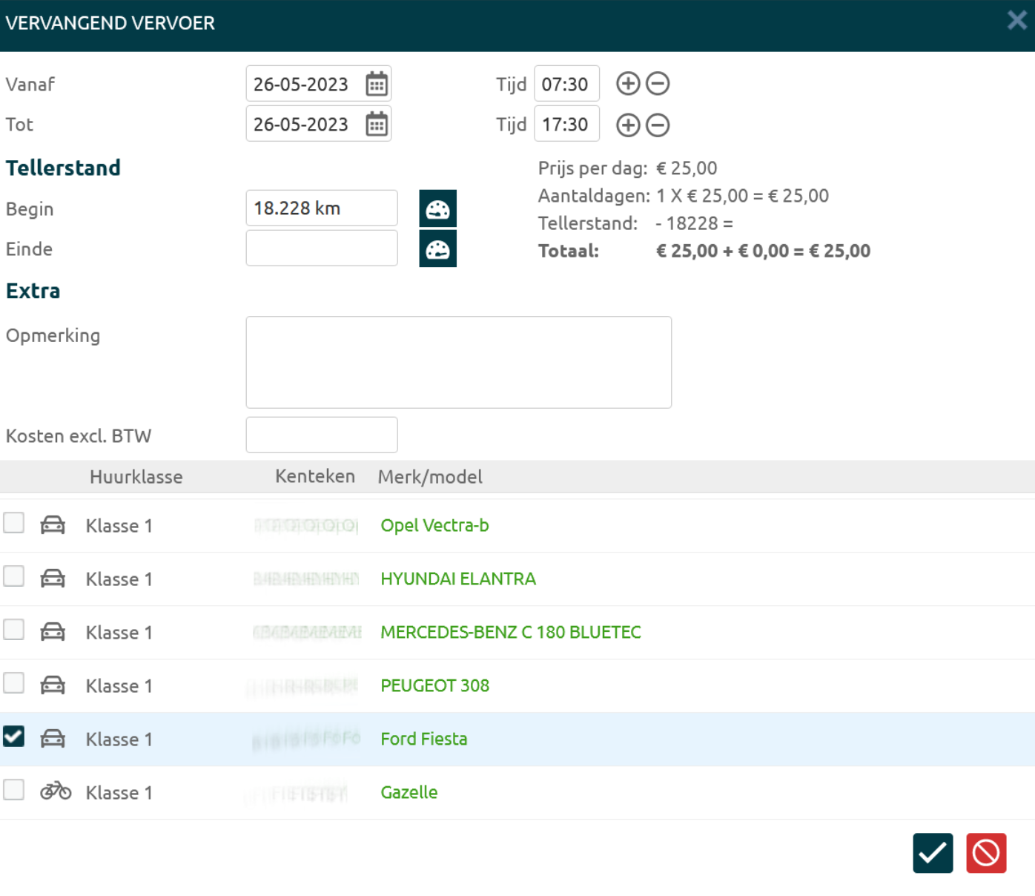Open the Vanaf date calendar picker
This screenshot has height=896, width=1035.
coord(376,84)
